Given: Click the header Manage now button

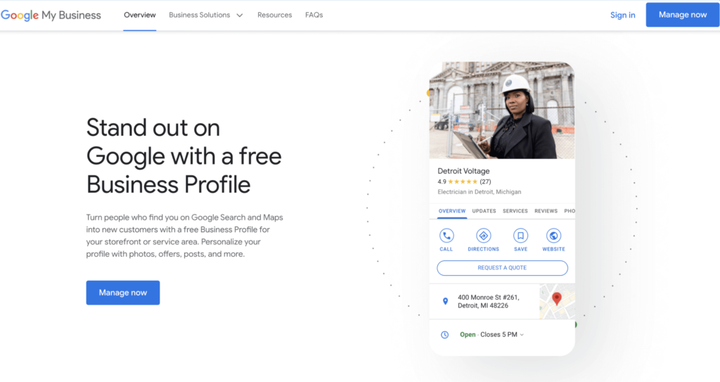Looking at the screenshot, I should click(682, 15).
